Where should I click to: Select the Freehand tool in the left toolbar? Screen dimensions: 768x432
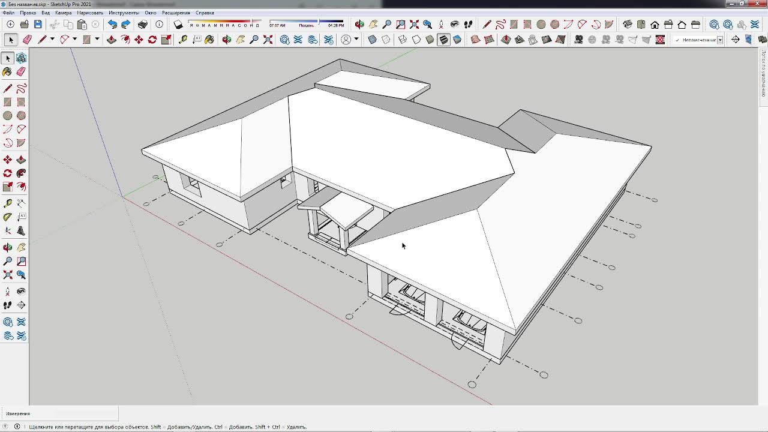point(21,88)
